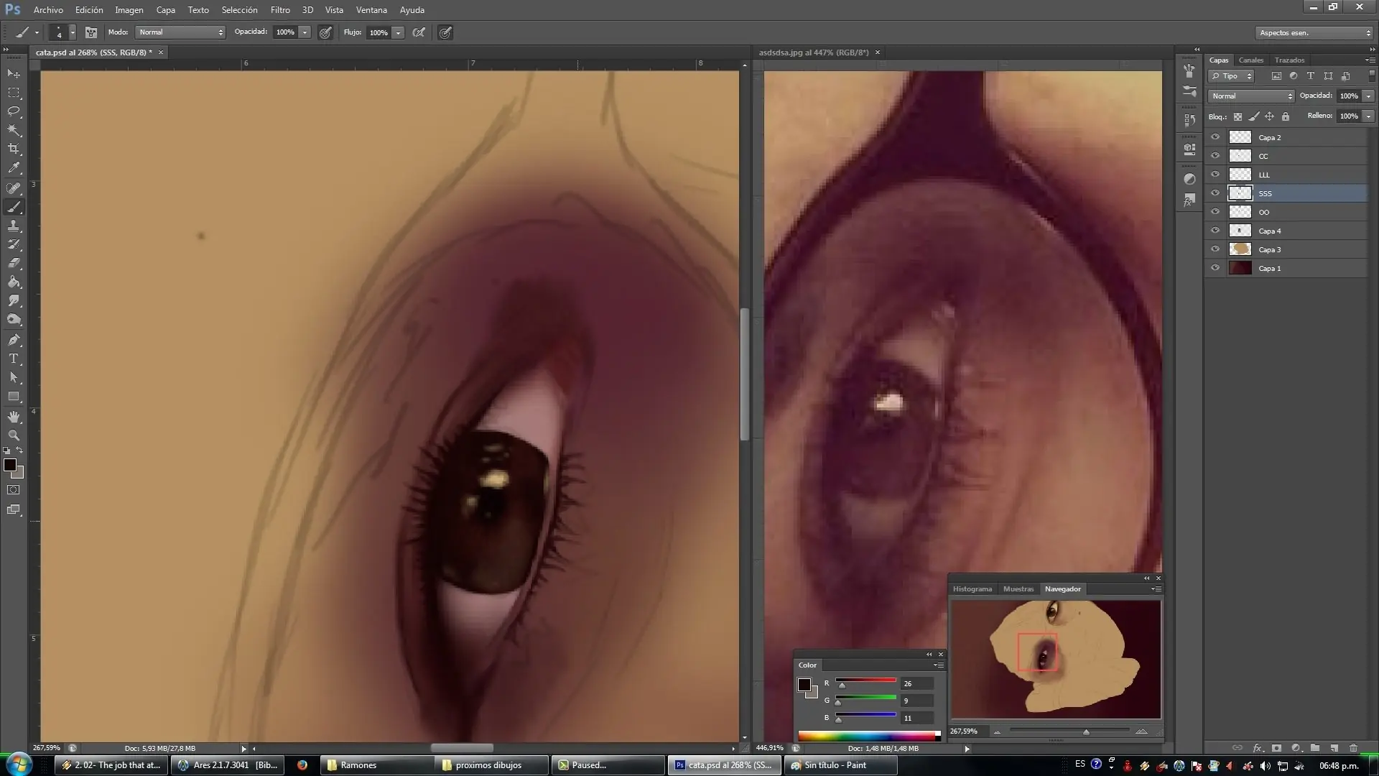Select the Healing Brush tool
This screenshot has width=1379, height=776.
point(14,188)
